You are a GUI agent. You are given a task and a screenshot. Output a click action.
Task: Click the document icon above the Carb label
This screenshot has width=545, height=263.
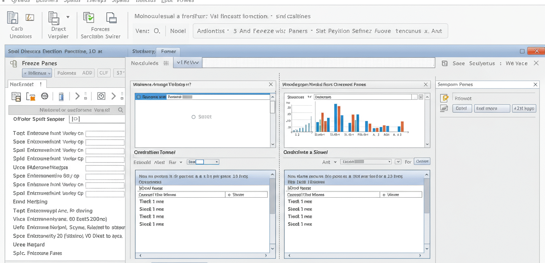(x=13, y=18)
